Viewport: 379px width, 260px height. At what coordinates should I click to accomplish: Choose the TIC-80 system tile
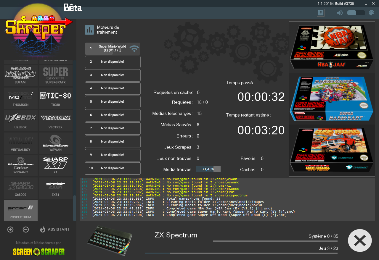(56, 98)
